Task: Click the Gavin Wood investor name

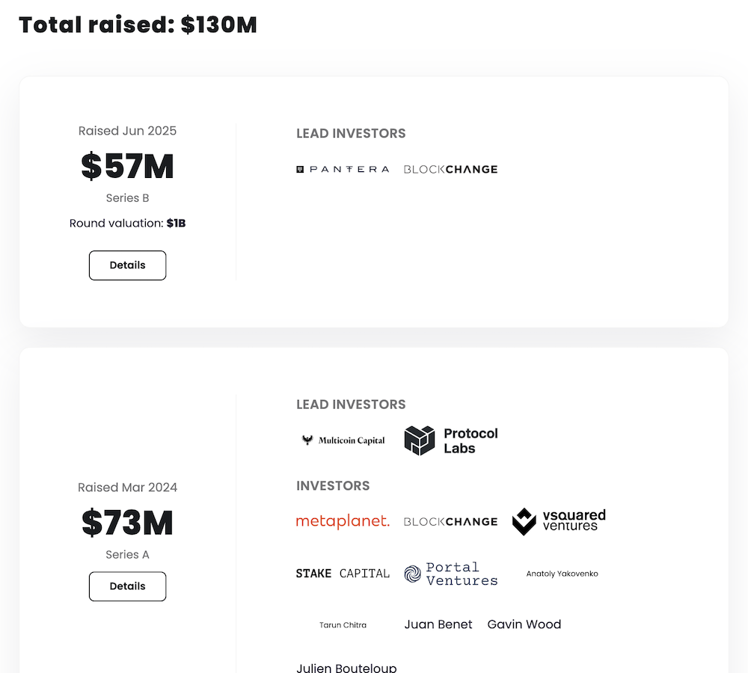Action: [x=524, y=624]
